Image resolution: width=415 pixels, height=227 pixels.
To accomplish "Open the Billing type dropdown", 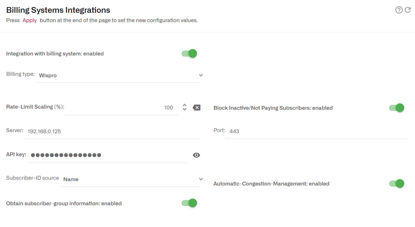I will pyautogui.click(x=119, y=75).
